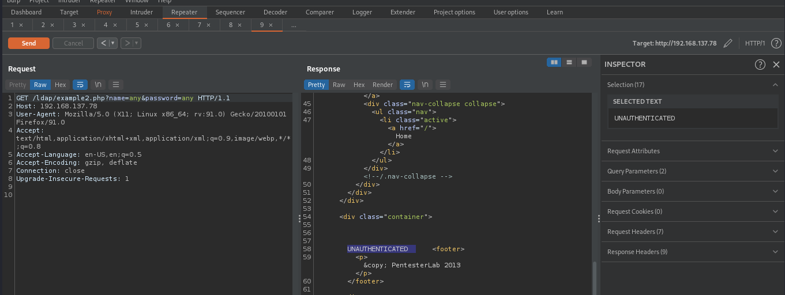Viewport: 785px width, 295px height.
Task: Switch Request view to Raw
Action: [40, 85]
